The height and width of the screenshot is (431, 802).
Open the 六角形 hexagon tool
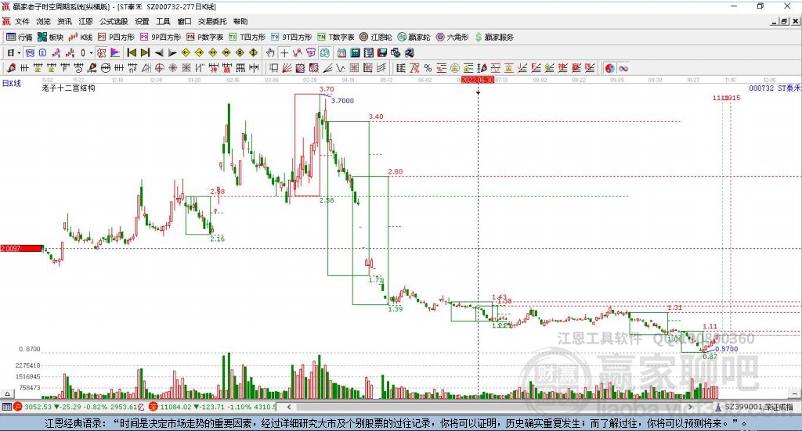click(x=452, y=37)
